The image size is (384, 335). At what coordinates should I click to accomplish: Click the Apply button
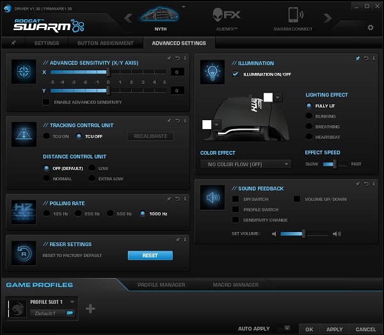point(334,329)
